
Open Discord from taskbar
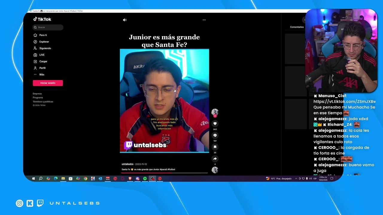pos(138,179)
